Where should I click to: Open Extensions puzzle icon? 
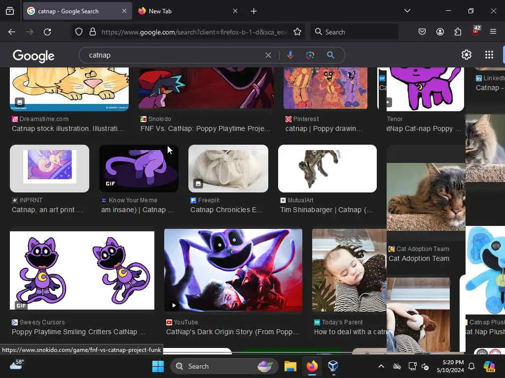(x=458, y=32)
